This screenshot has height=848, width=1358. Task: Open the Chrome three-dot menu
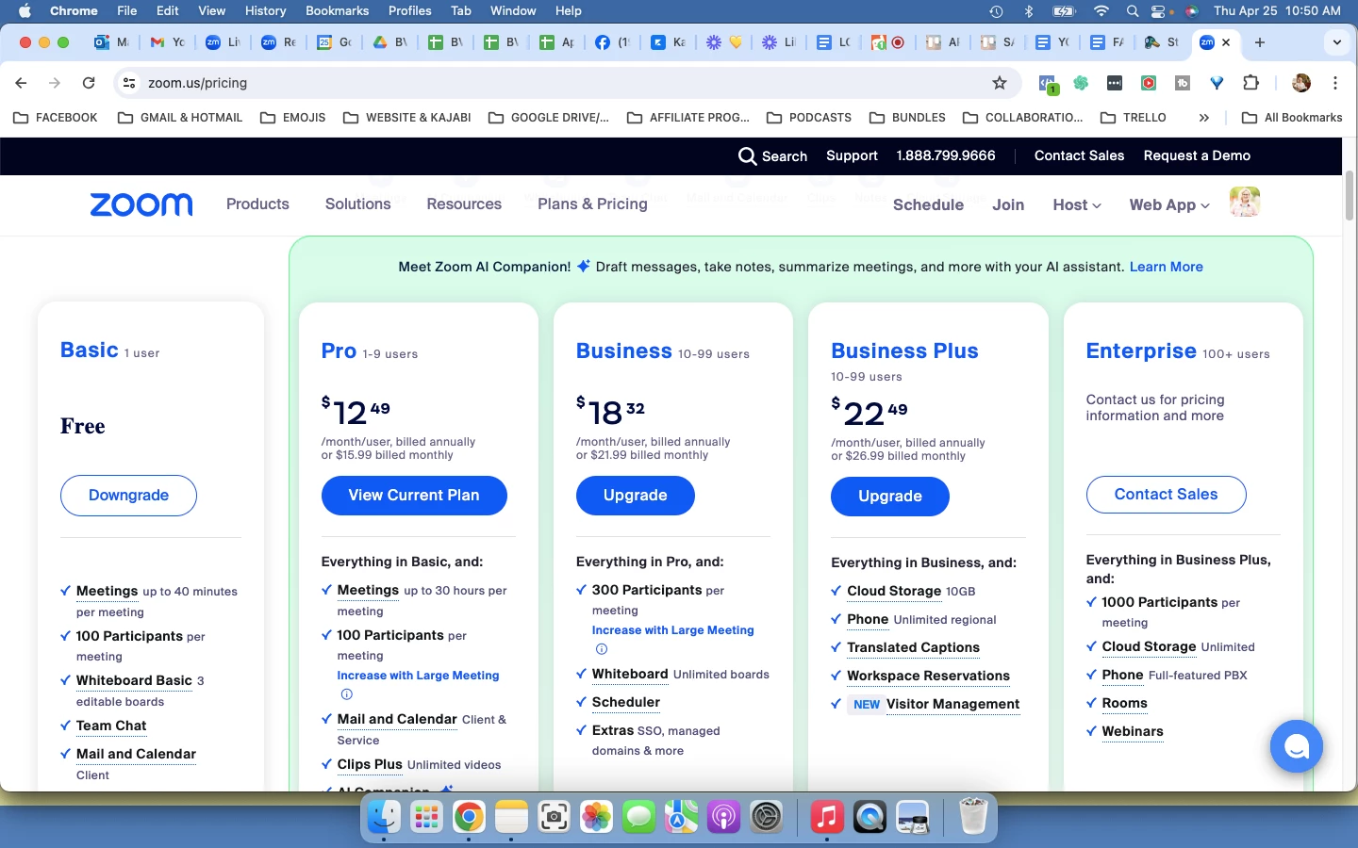(x=1335, y=83)
